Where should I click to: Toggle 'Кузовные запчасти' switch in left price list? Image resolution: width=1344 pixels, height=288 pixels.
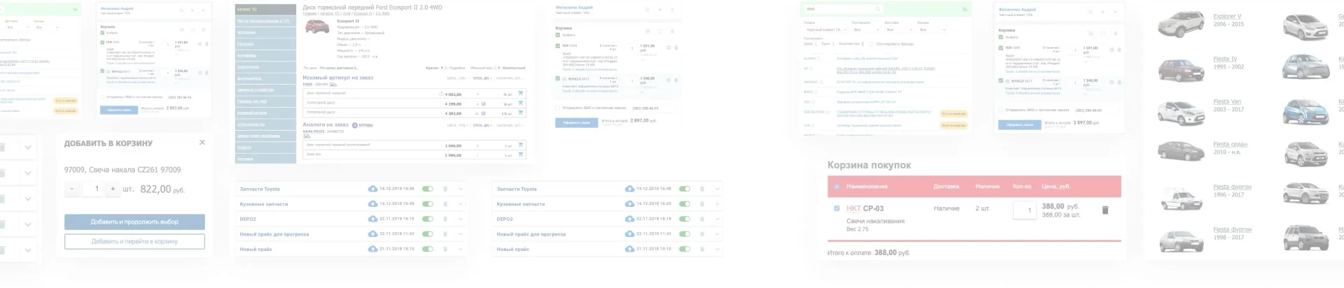(x=428, y=203)
